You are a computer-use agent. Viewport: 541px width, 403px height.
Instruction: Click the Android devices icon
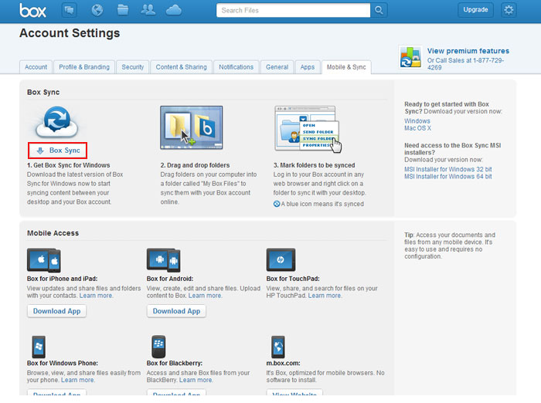[x=164, y=260]
